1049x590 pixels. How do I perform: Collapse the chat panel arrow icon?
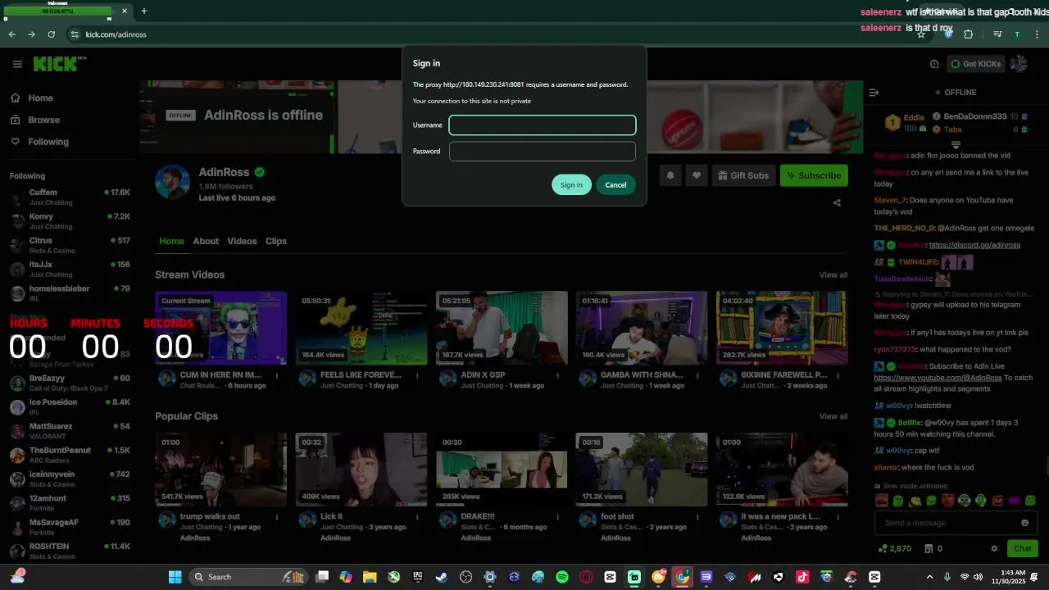point(874,93)
